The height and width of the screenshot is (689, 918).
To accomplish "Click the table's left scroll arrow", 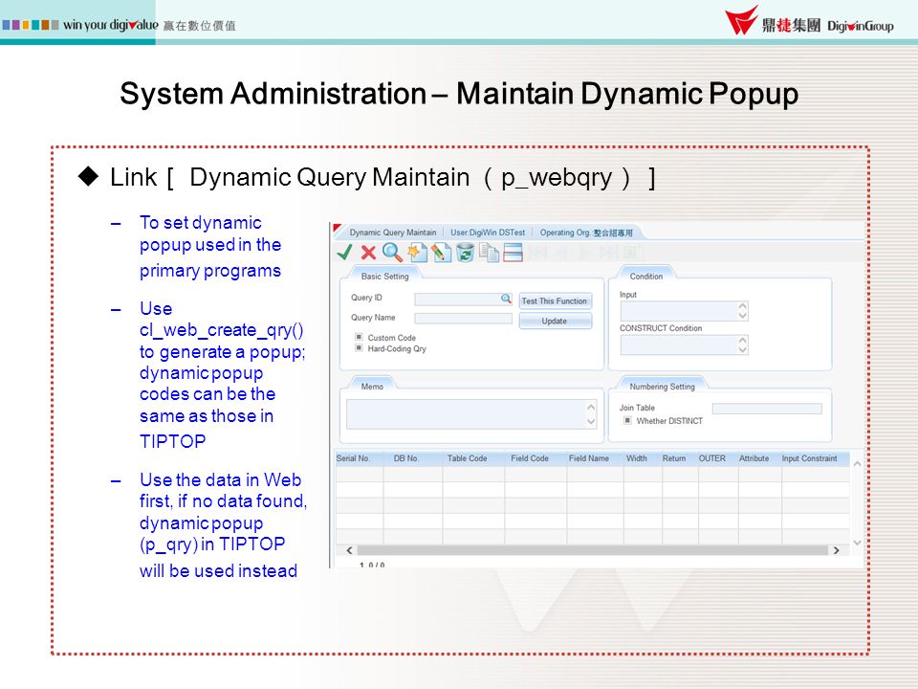I will (349, 550).
